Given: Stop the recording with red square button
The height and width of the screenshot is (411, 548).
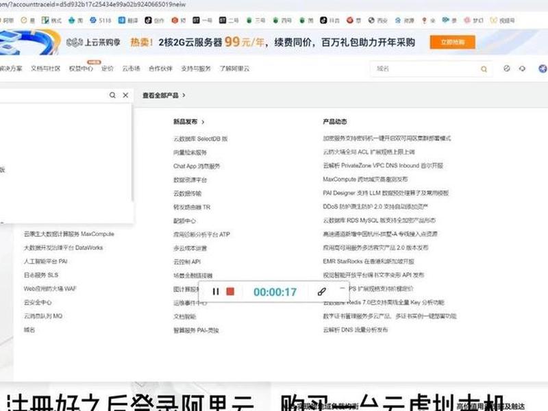Looking at the screenshot, I should tap(230, 292).
